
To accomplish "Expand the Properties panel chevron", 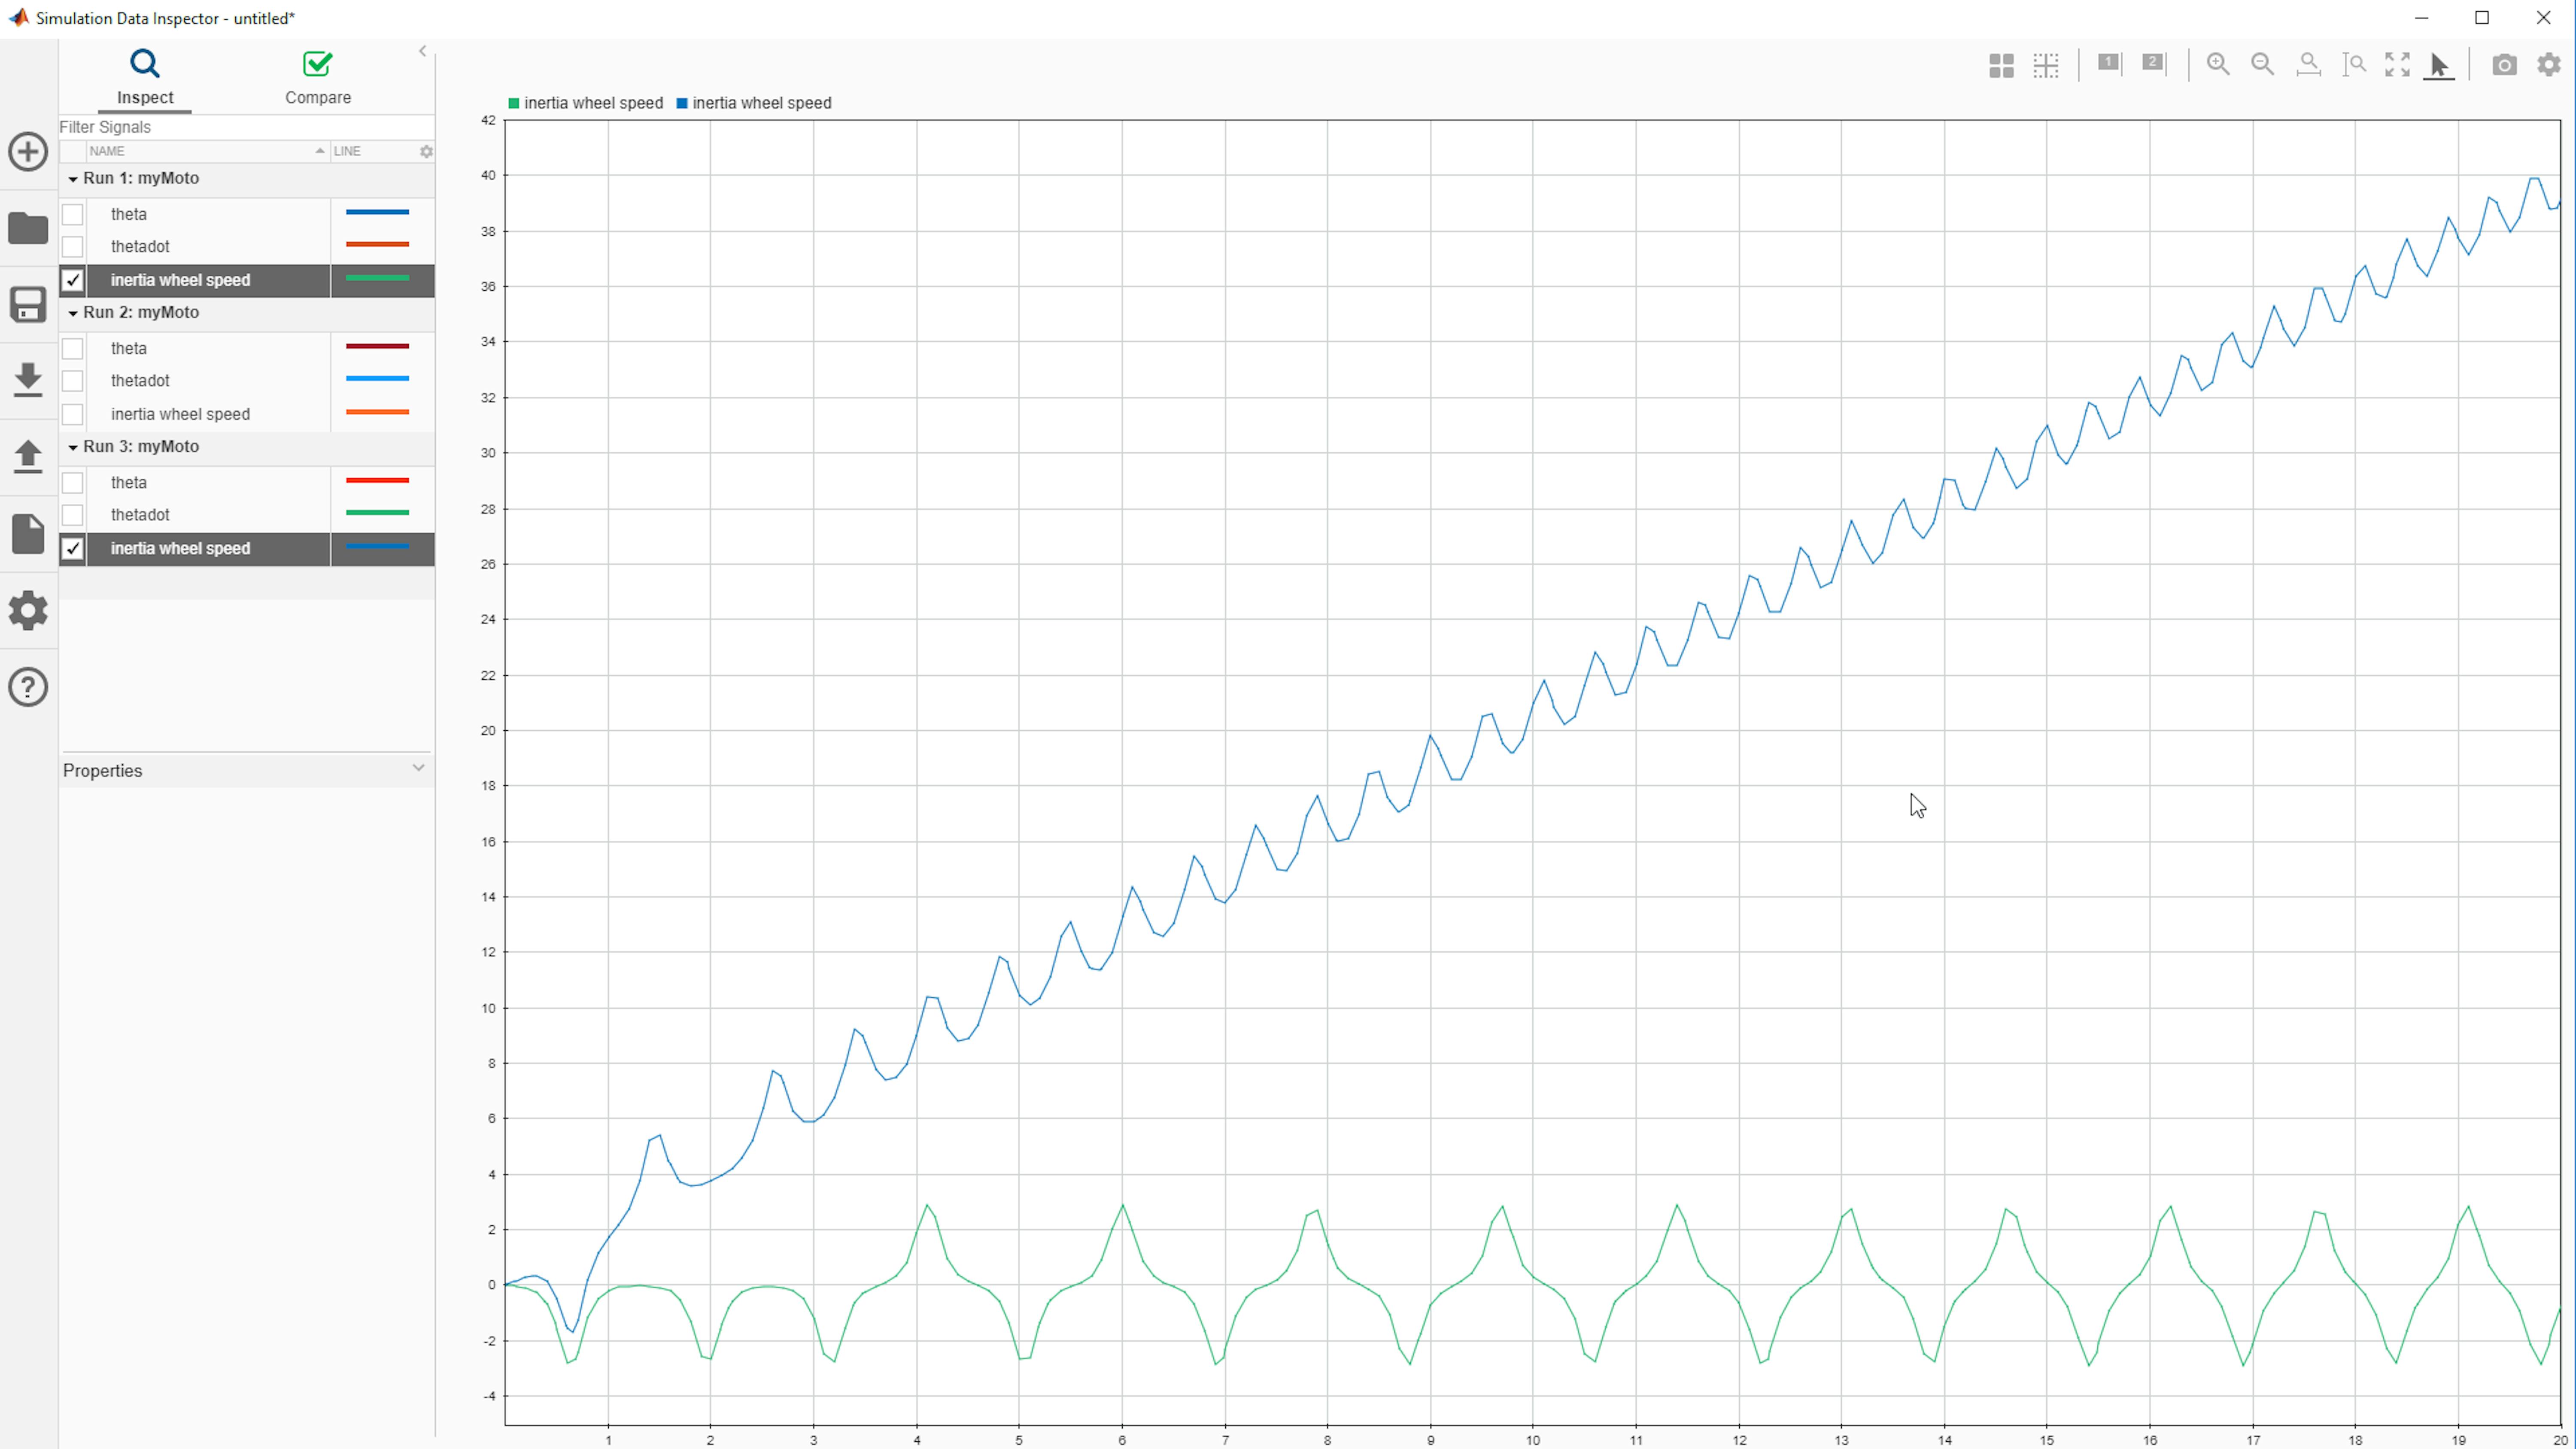I will point(419,768).
